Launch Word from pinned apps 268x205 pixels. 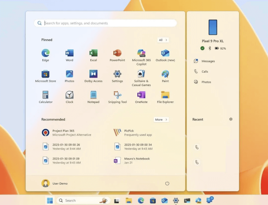click(69, 55)
